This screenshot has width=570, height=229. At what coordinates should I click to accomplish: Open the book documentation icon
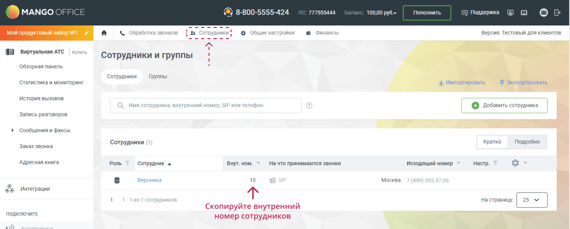(524, 13)
